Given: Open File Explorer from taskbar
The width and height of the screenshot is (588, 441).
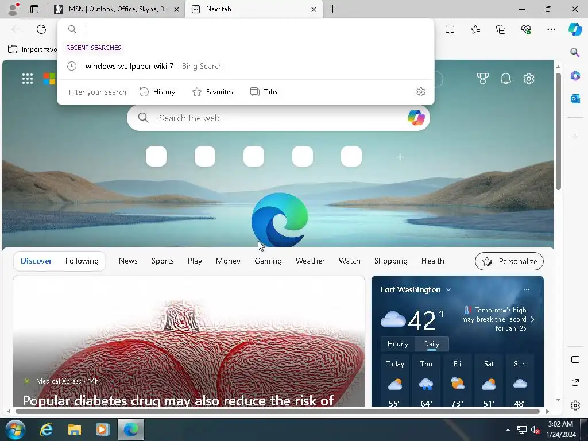Looking at the screenshot, I should pyautogui.click(x=74, y=430).
